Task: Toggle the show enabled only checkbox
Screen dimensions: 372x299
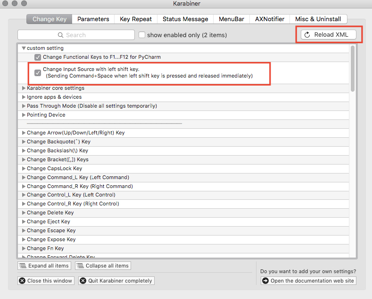Action: 142,35
